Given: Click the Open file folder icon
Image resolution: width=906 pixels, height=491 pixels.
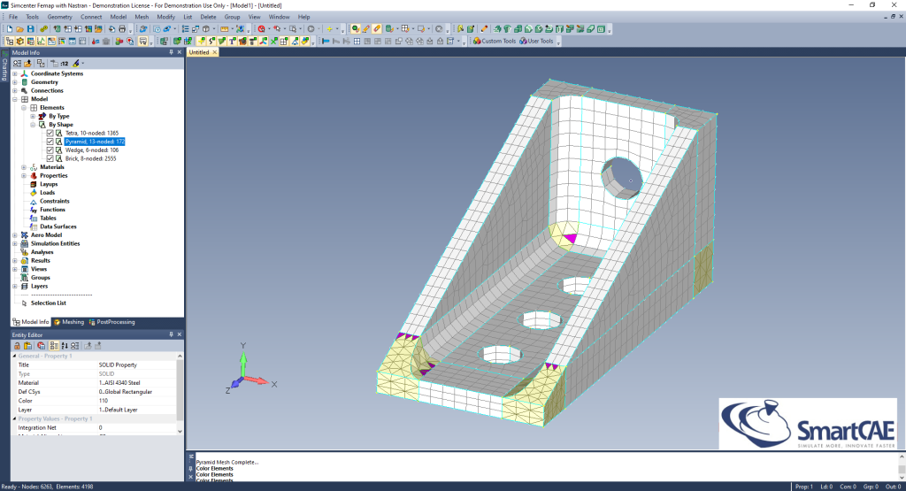Looking at the screenshot, I should pos(19,29).
